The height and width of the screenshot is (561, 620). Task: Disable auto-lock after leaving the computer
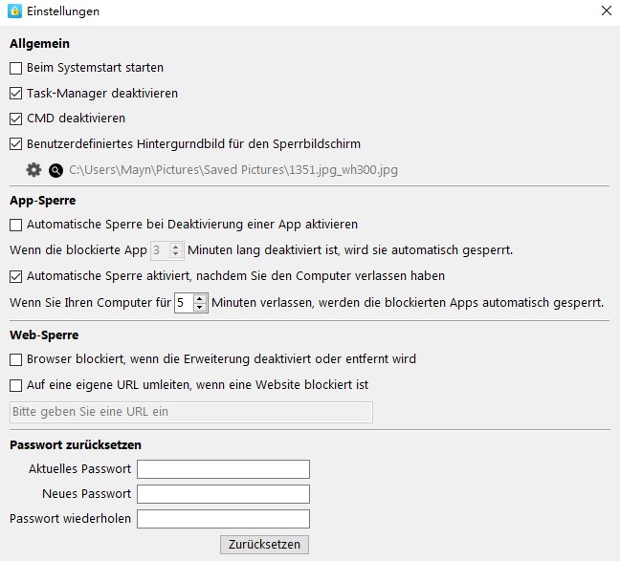tap(16, 276)
